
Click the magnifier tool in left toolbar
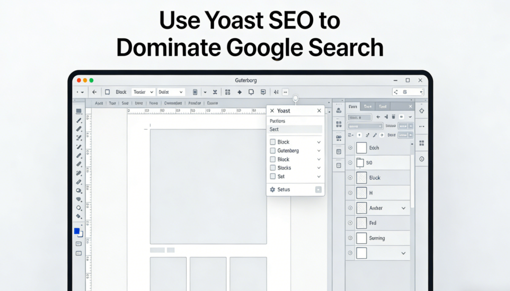(x=79, y=207)
